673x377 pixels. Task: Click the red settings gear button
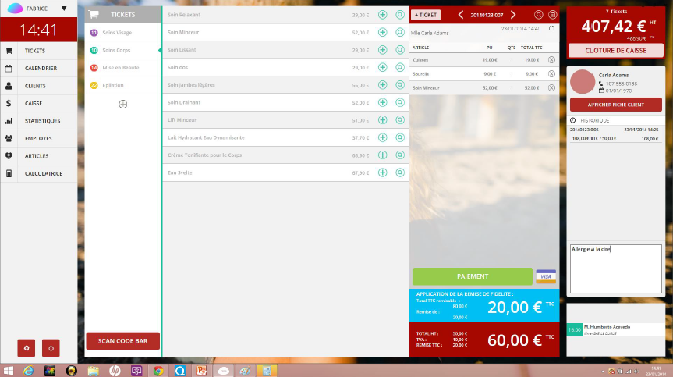point(27,348)
